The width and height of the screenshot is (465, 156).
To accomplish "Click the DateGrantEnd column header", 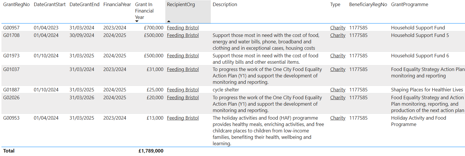I will pos(84,5).
